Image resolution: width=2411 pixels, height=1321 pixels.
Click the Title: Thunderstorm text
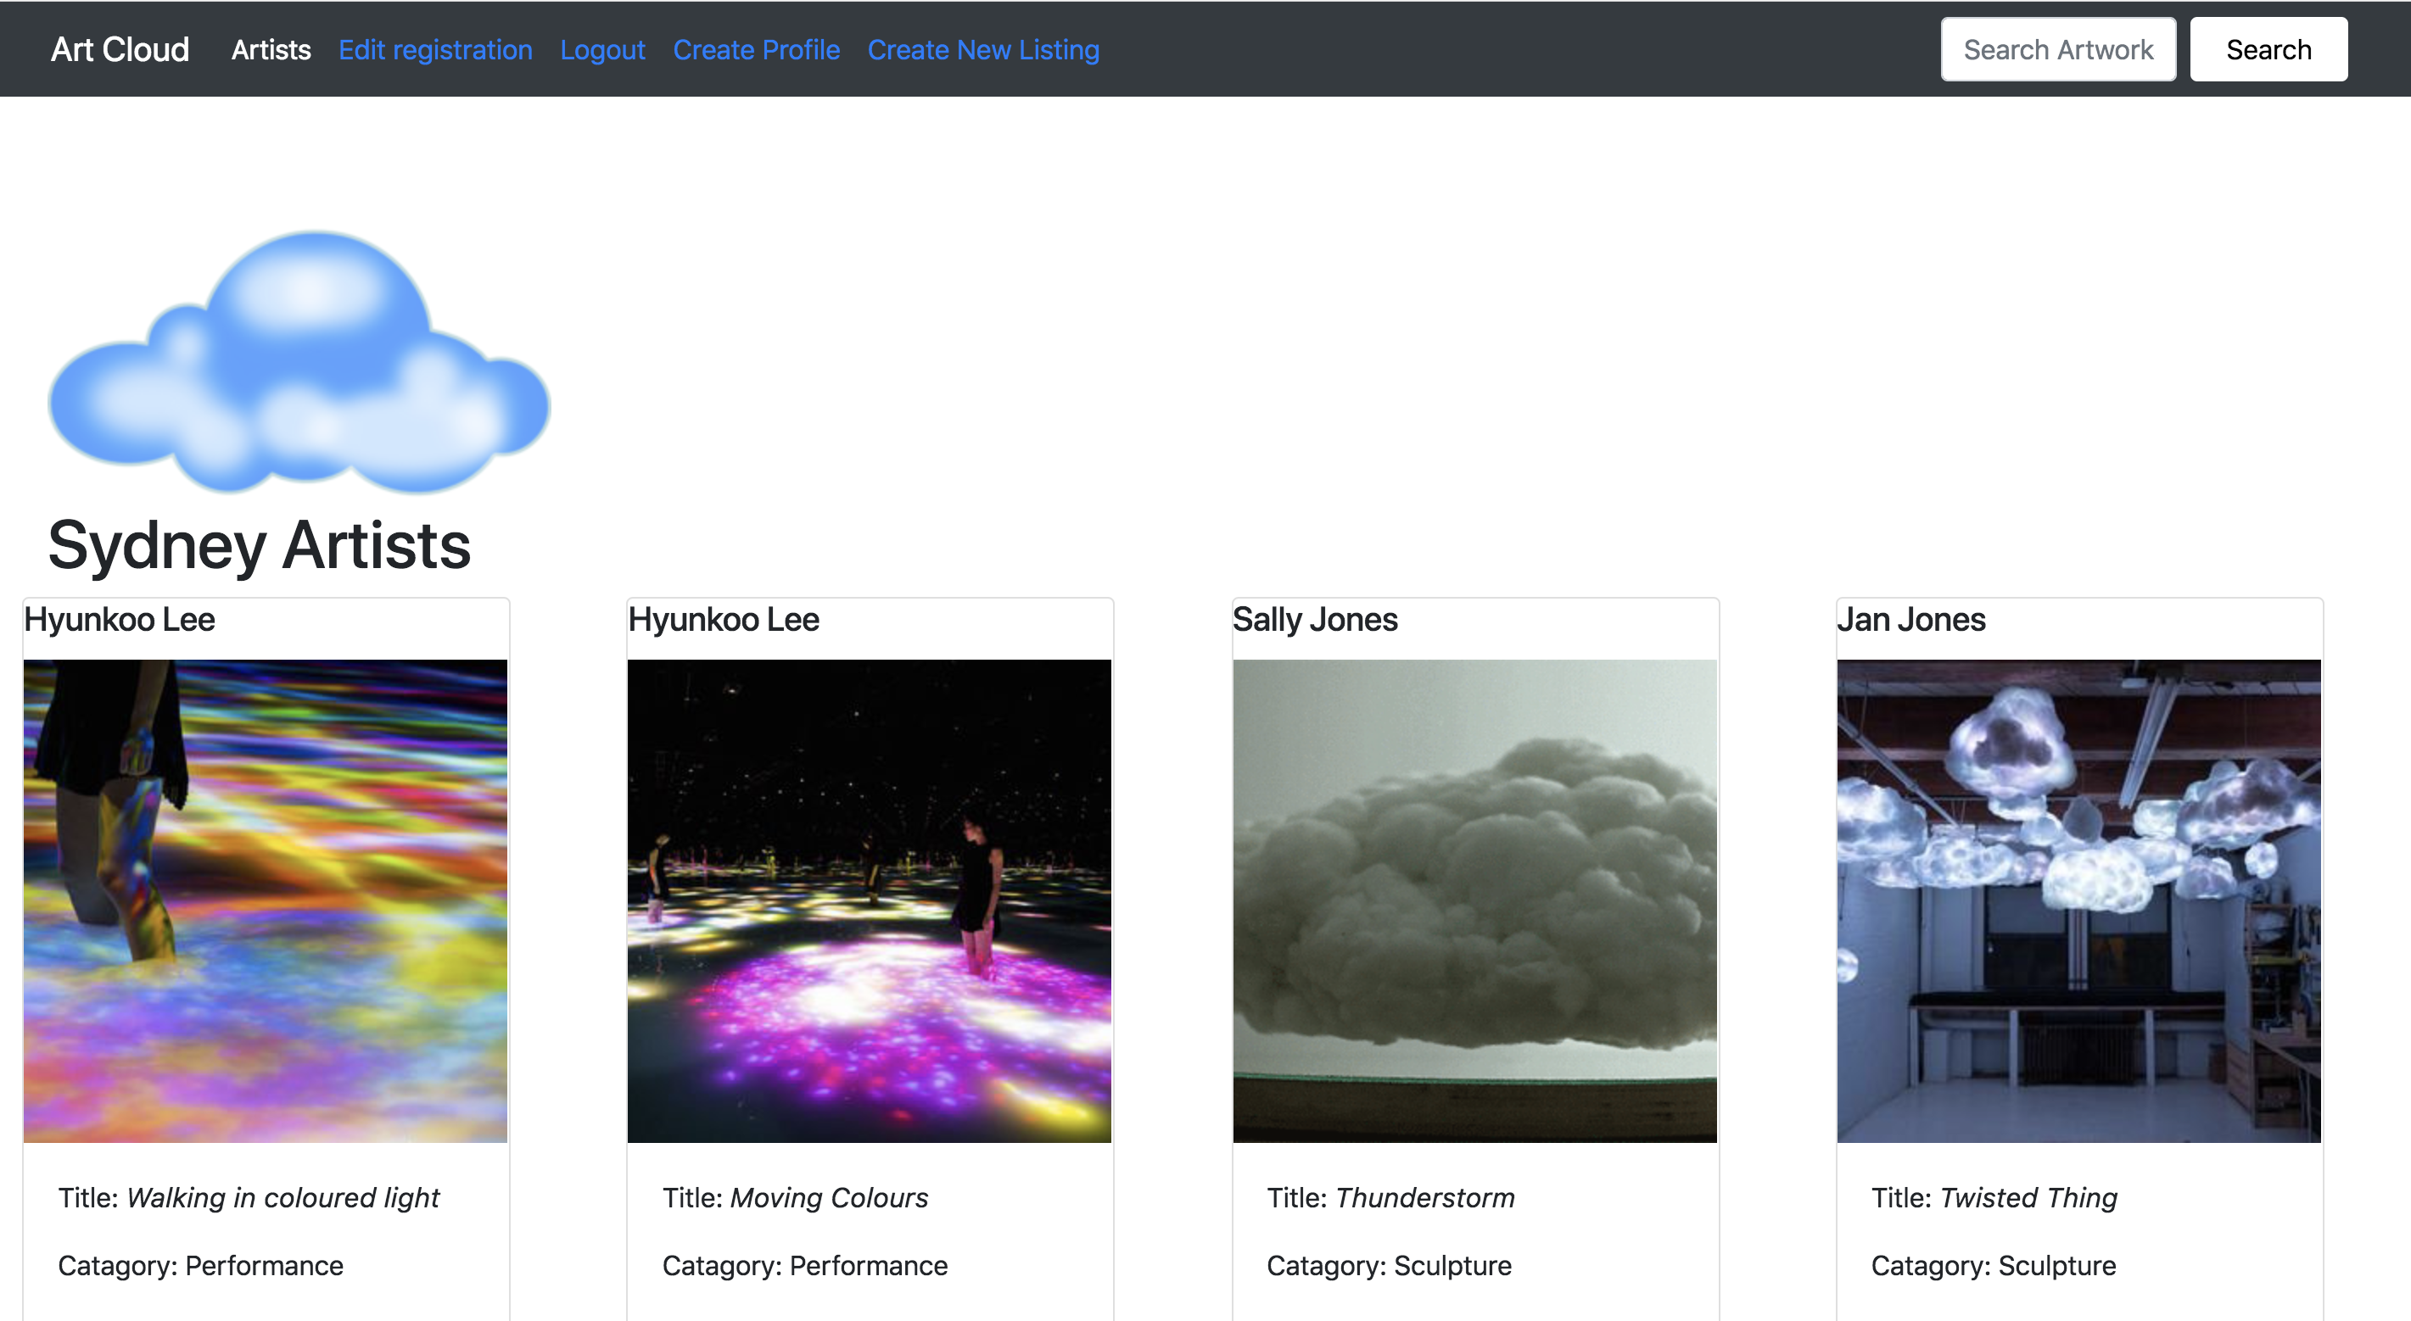click(1390, 1197)
